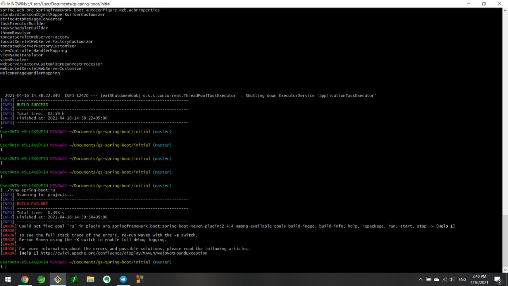Click the green BUILD SUCCESS text
Viewport: 508px width, 286px height.
click(x=32, y=105)
